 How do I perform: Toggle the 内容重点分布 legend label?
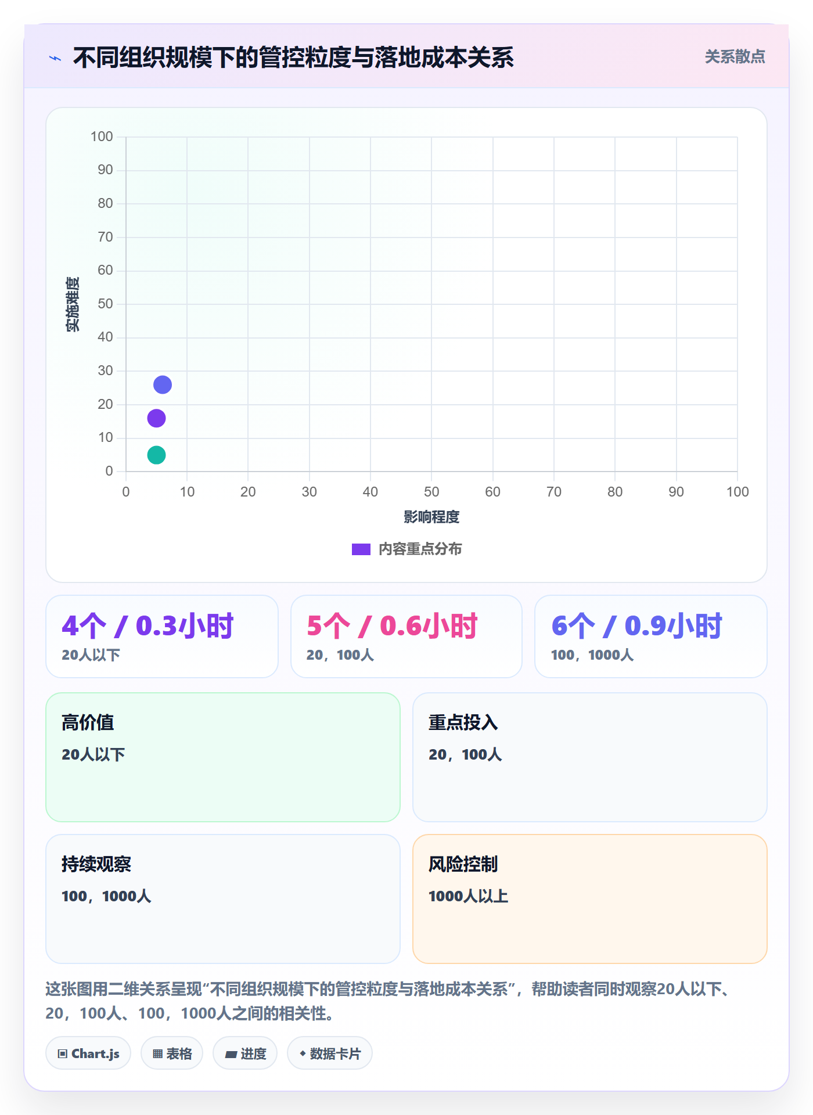point(420,549)
